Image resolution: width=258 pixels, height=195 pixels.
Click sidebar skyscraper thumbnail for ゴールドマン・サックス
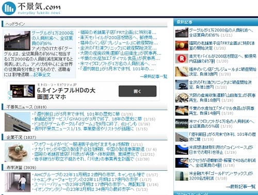(x=182, y=176)
